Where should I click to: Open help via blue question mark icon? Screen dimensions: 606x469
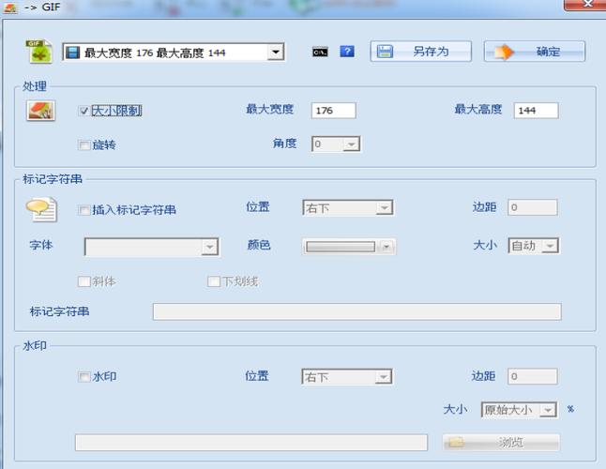pyautogui.click(x=347, y=52)
